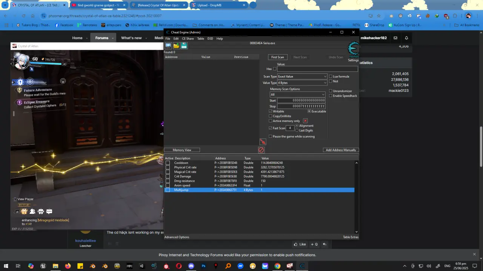This screenshot has width=483, height=271.
Task: Open Firefox from the taskbar
Action: click(x=68, y=266)
